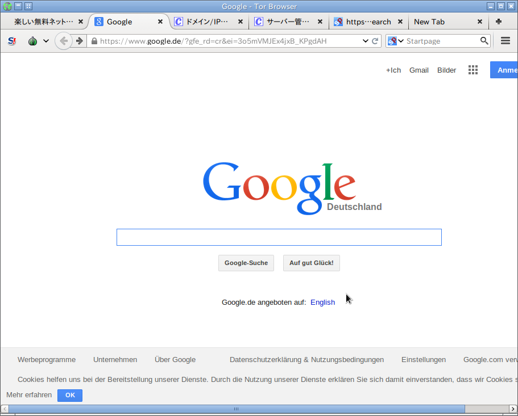Accept cookies with the OK button
Viewport: 518px width, 416px height.
(70, 395)
